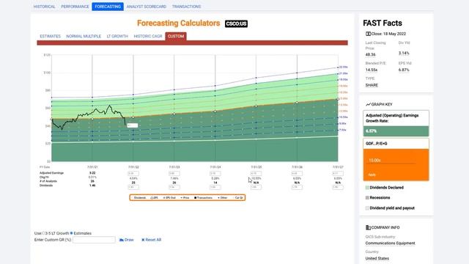This screenshot has width=469, height=264.
Task: Click the Dividends field for 7/31/26
Action: click(297, 187)
